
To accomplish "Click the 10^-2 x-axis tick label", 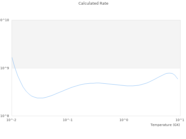I will point(12,120).
